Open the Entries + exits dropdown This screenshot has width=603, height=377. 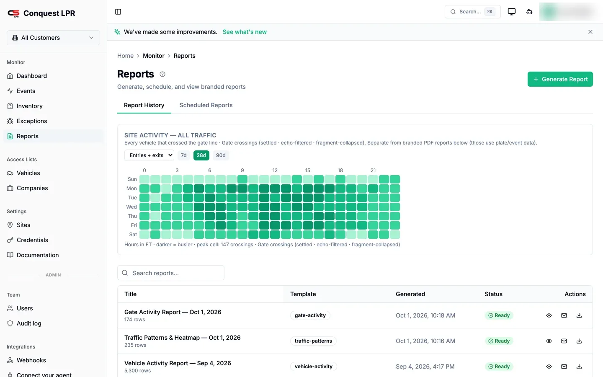(149, 155)
